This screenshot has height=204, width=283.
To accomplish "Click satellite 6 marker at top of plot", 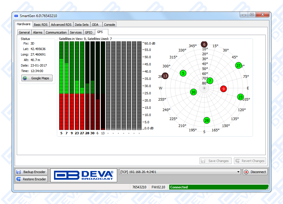I will (204, 44).
